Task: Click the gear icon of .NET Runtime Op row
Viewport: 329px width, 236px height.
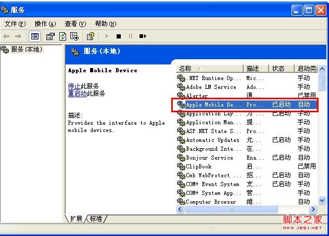Action: tap(181, 78)
